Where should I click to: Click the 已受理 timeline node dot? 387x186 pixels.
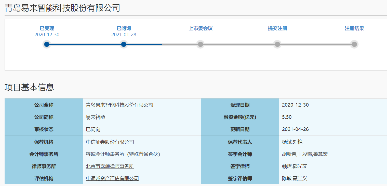(x=47, y=44)
